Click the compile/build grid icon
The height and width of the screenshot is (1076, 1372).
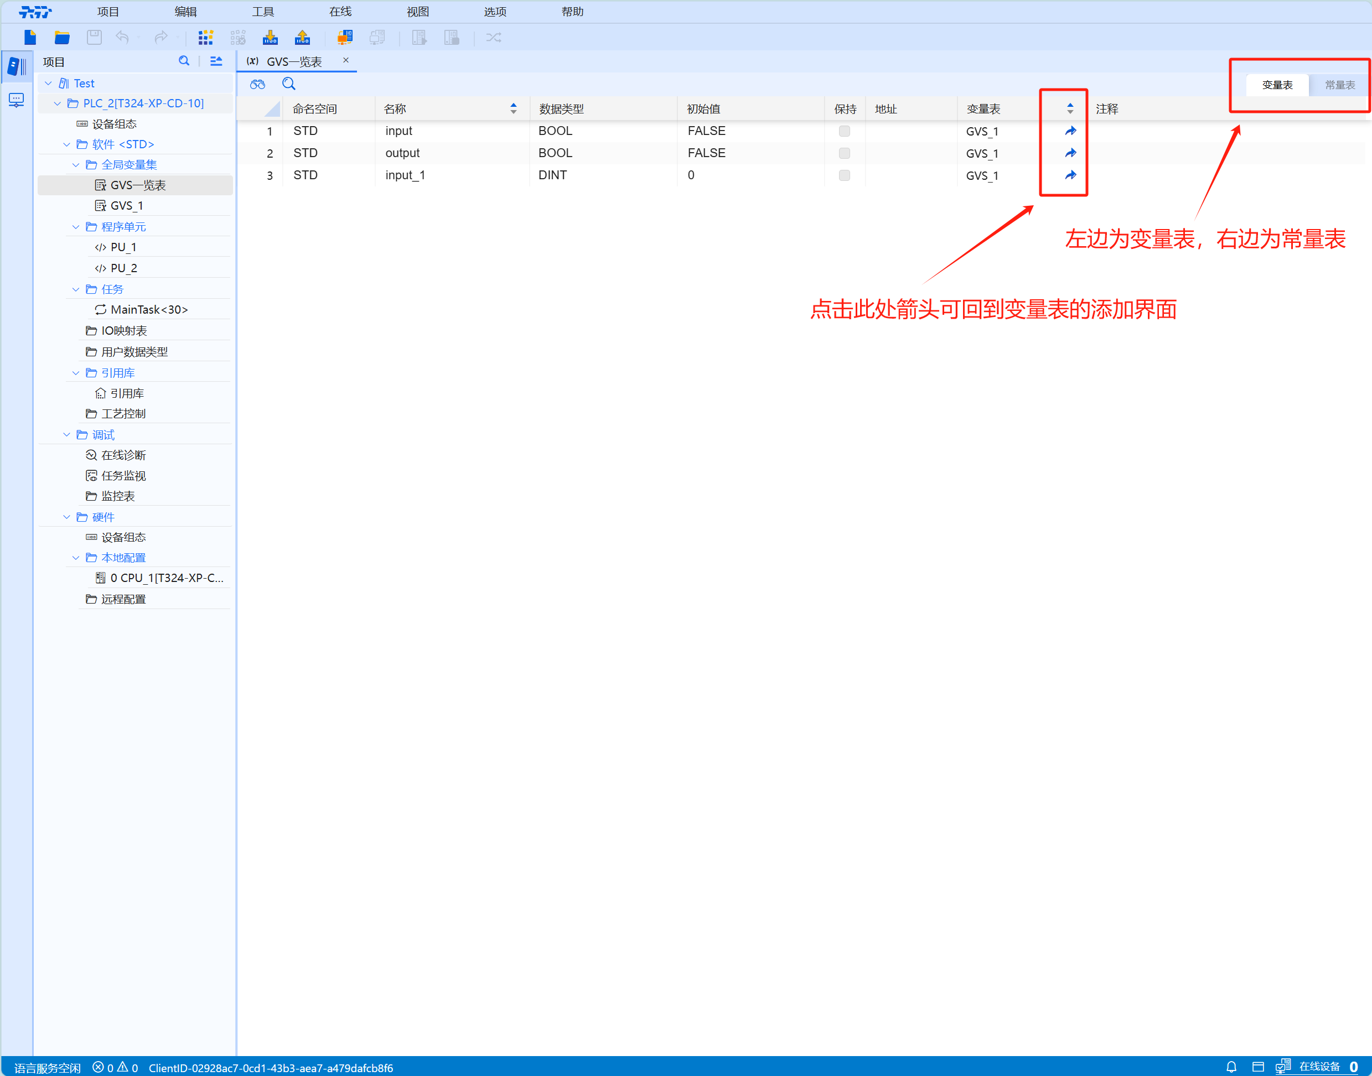(x=205, y=38)
